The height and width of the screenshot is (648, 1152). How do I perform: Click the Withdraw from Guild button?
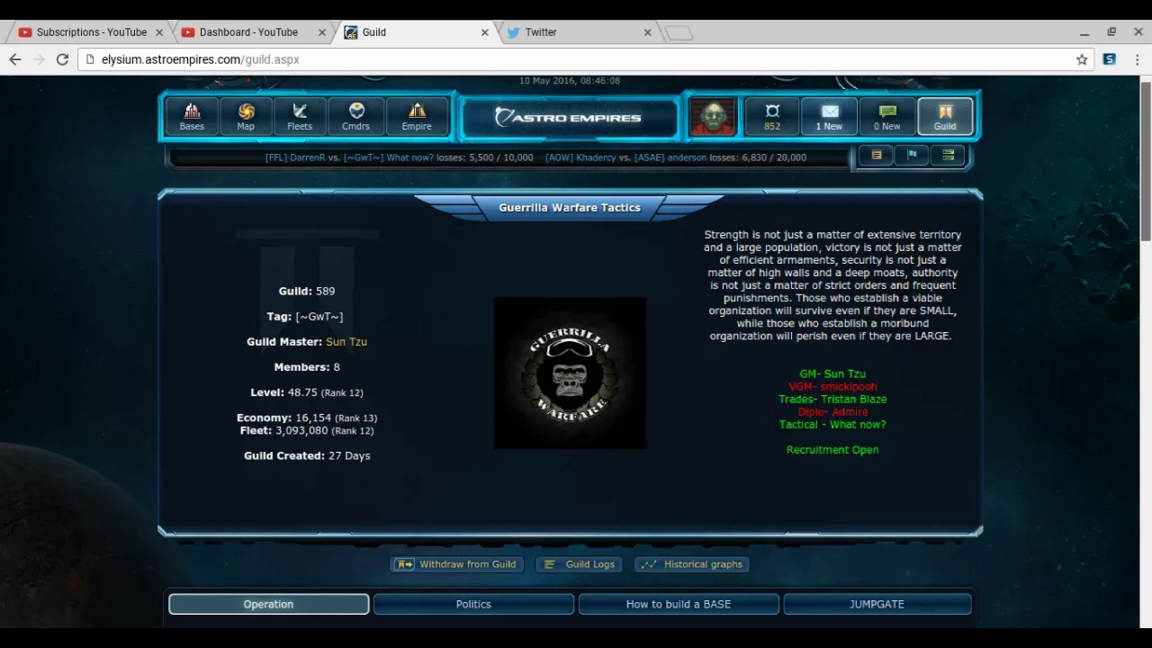pos(457,564)
